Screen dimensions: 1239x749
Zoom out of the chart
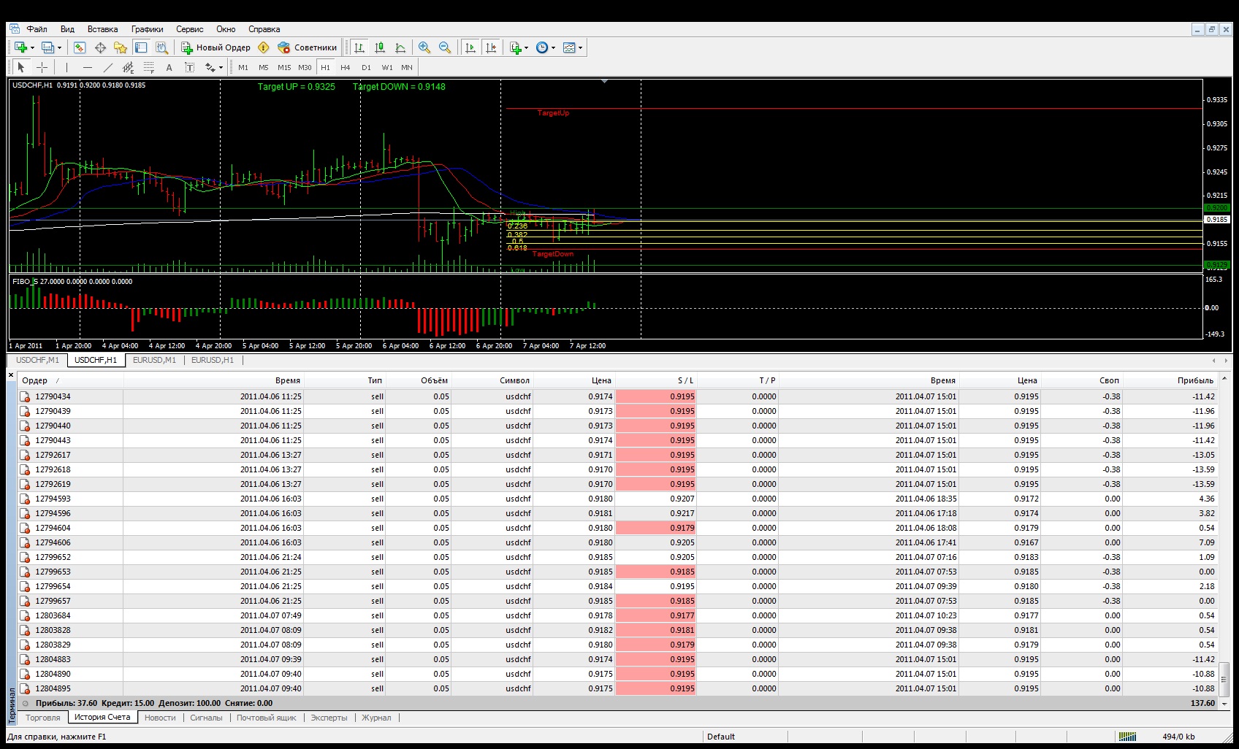(x=445, y=47)
